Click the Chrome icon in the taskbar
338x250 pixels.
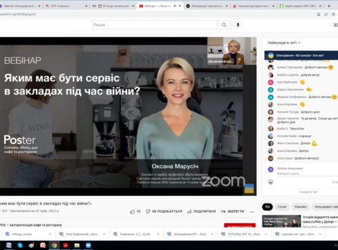(54, 245)
